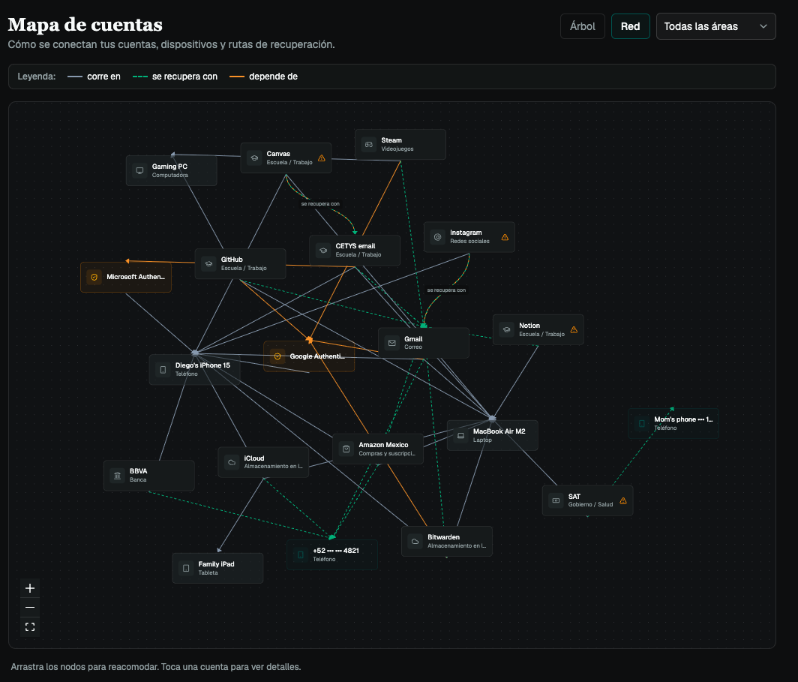Click the Bitwarden cloud icon
798x682 pixels.
[415, 542]
